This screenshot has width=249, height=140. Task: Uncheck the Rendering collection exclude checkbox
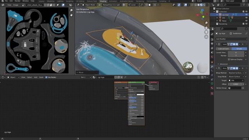pos(244,24)
